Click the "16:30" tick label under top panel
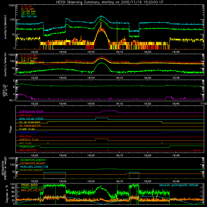Screen dimensions: 207x207 [147, 52]
